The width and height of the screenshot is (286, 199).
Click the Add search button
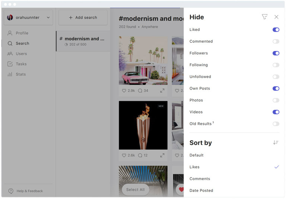83,17
